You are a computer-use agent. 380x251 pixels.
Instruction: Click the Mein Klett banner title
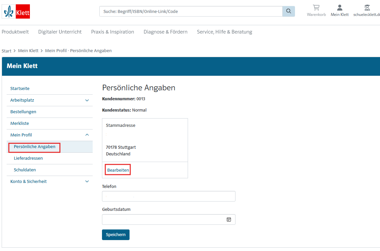click(22, 66)
